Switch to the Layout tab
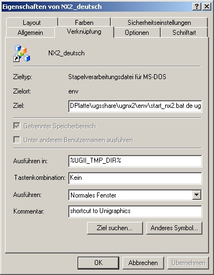This screenshot has height=275, width=214. point(32,23)
